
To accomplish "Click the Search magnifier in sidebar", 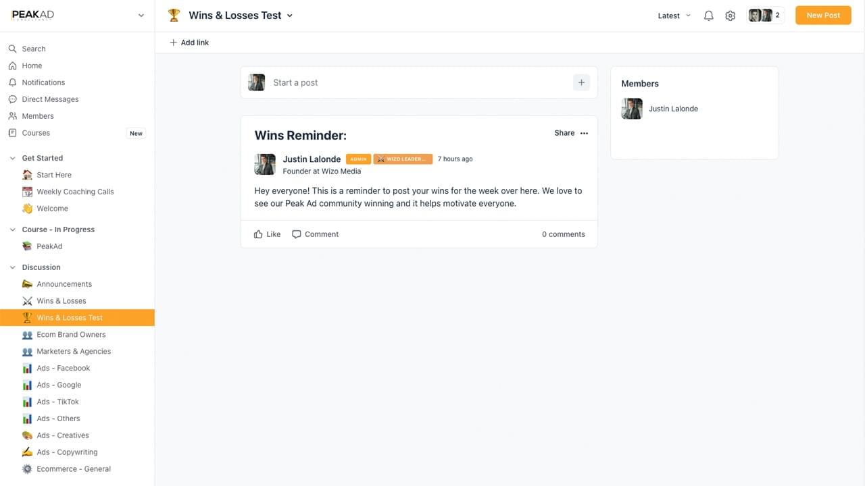I will (12, 49).
